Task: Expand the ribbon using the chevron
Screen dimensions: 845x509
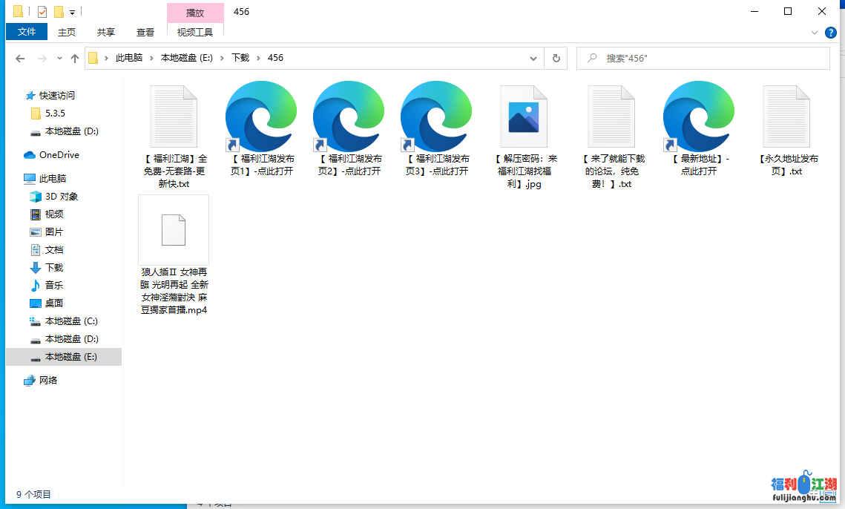Action: (815, 33)
